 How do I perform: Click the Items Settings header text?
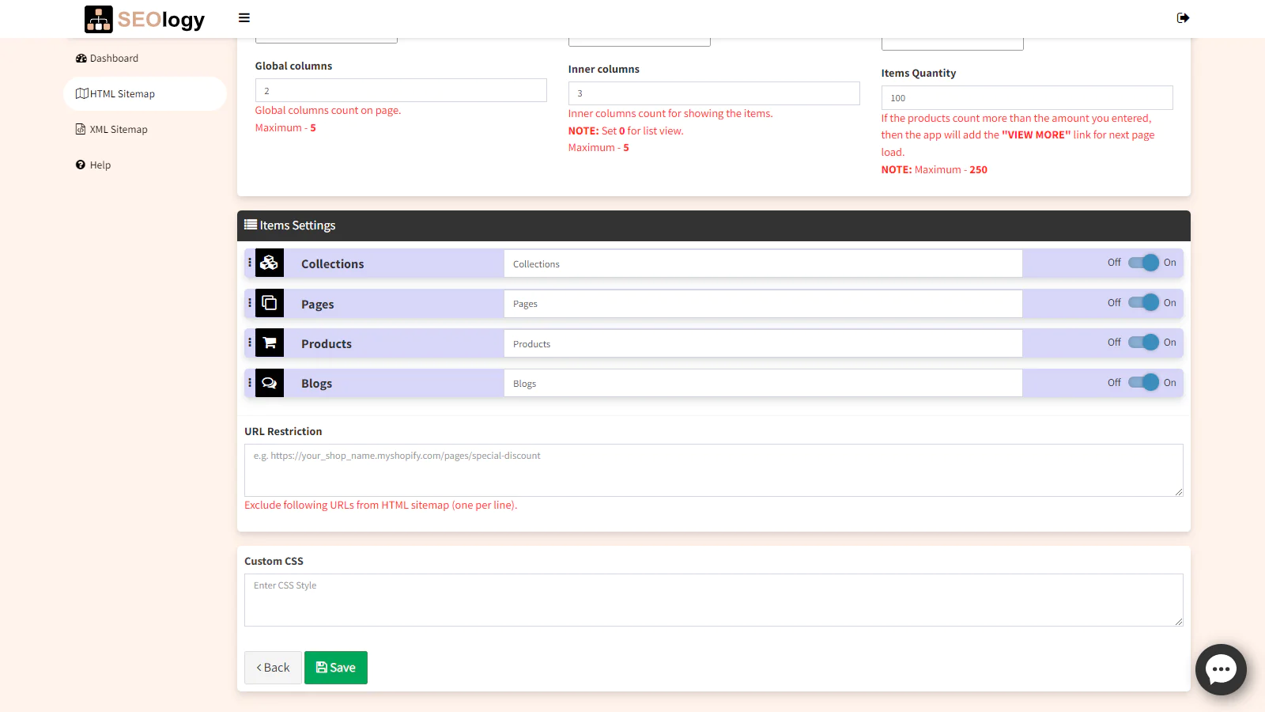click(297, 225)
